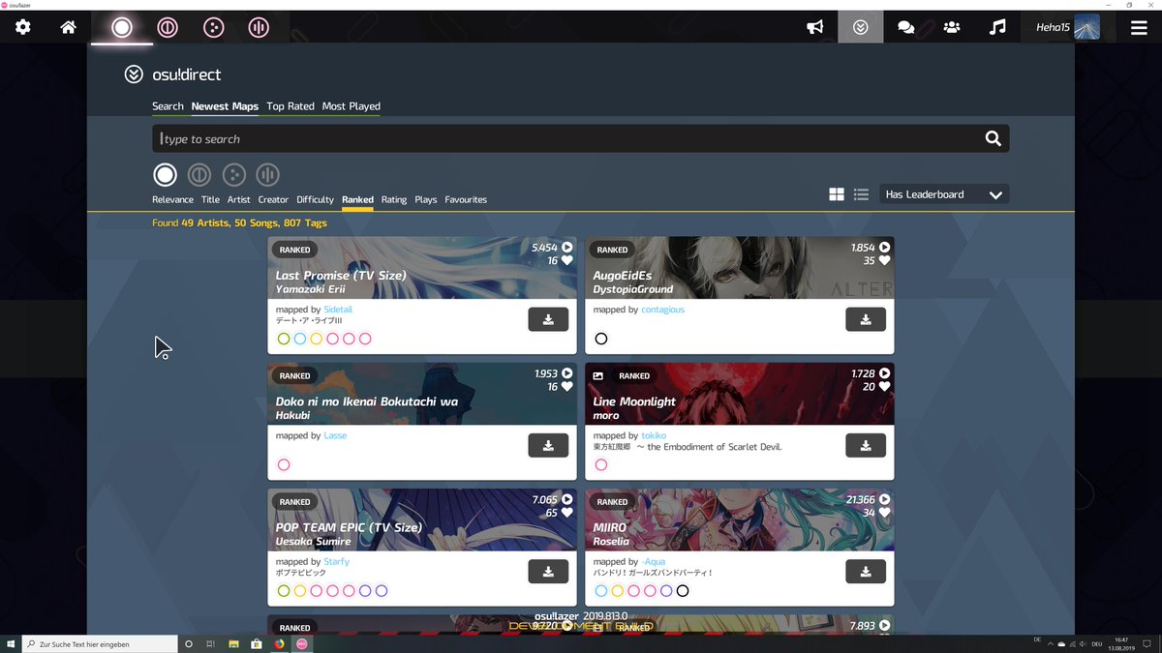Viewport: 1162px width, 653px height.
Task: Go to the home screen icon
Action: point(68,27)
